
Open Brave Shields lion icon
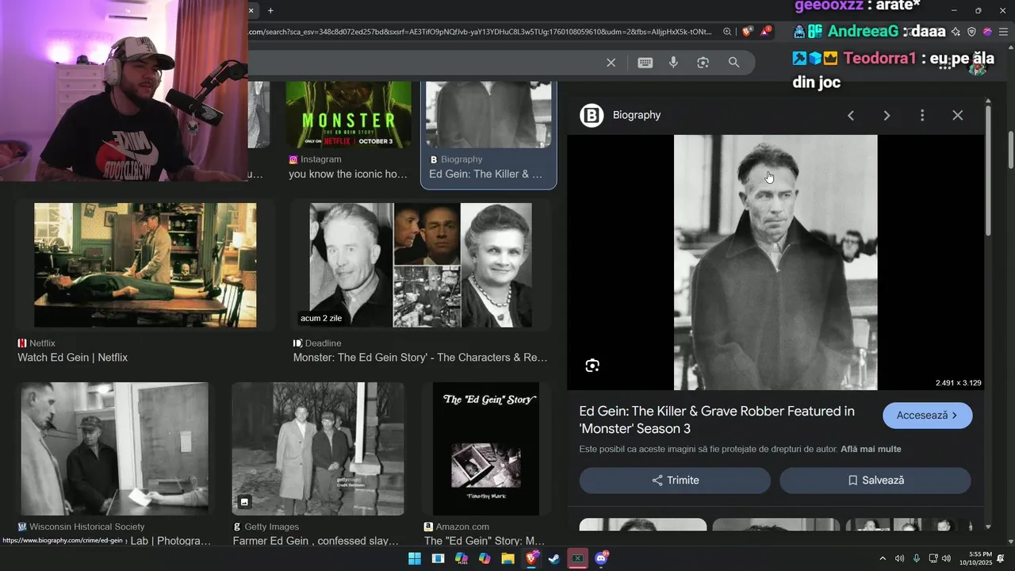tap(747, 32)
